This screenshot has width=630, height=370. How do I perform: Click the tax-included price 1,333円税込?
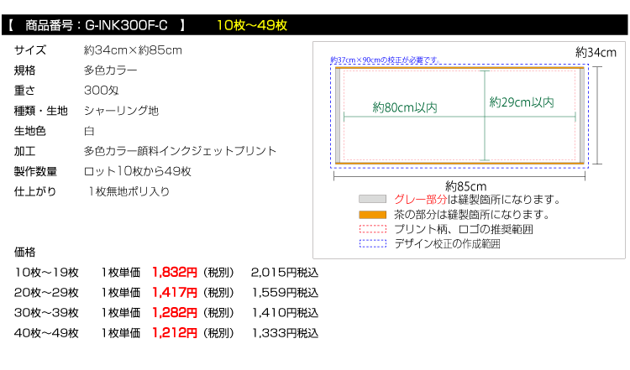(285, 333)
